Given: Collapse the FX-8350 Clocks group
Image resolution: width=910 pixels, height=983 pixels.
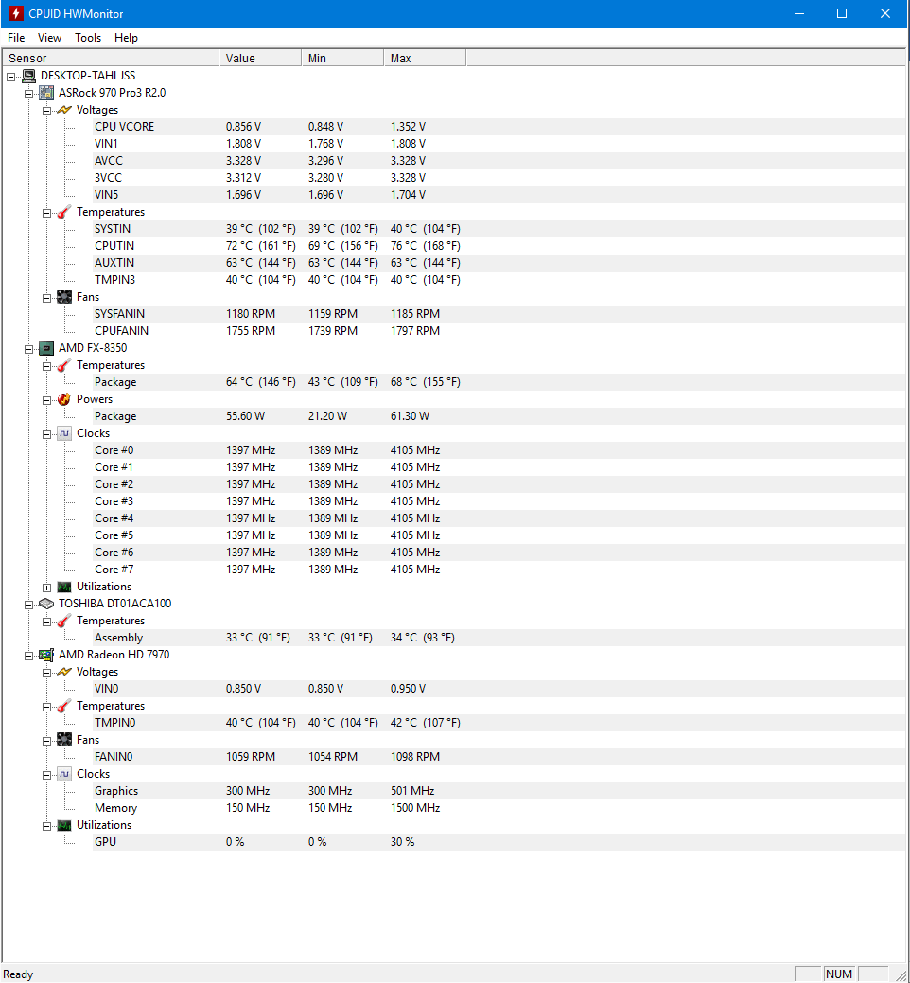Looking at the screenshot, I should click(47, 434).
